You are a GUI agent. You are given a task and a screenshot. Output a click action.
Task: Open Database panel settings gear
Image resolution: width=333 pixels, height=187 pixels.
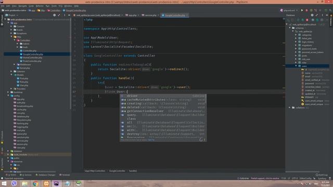(x=312, y=15)
